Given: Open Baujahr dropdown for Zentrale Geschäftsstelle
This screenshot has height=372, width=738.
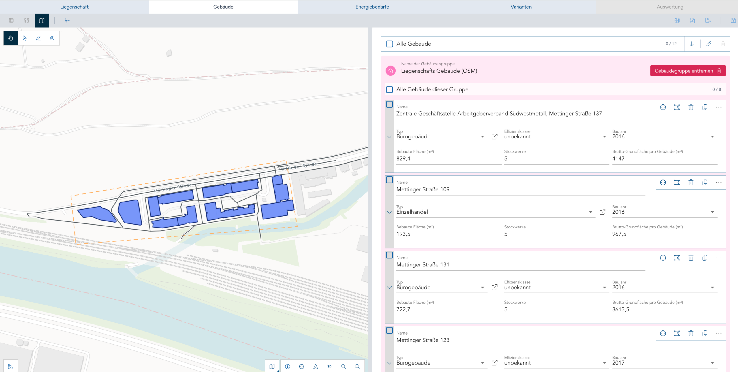Looking at the screenshot, I should 664,136.
